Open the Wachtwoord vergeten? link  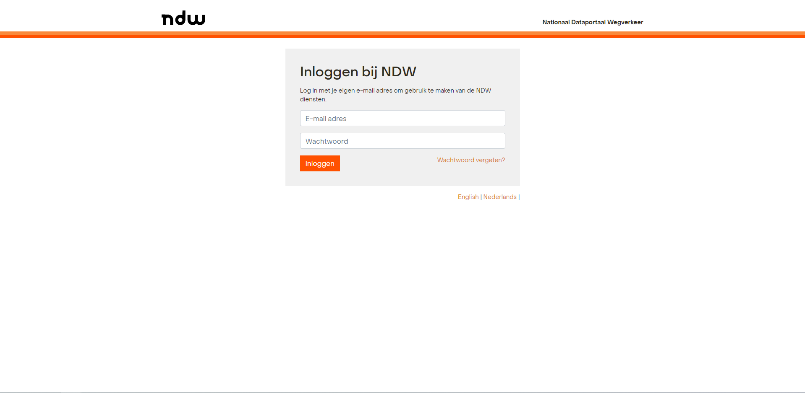471,160
